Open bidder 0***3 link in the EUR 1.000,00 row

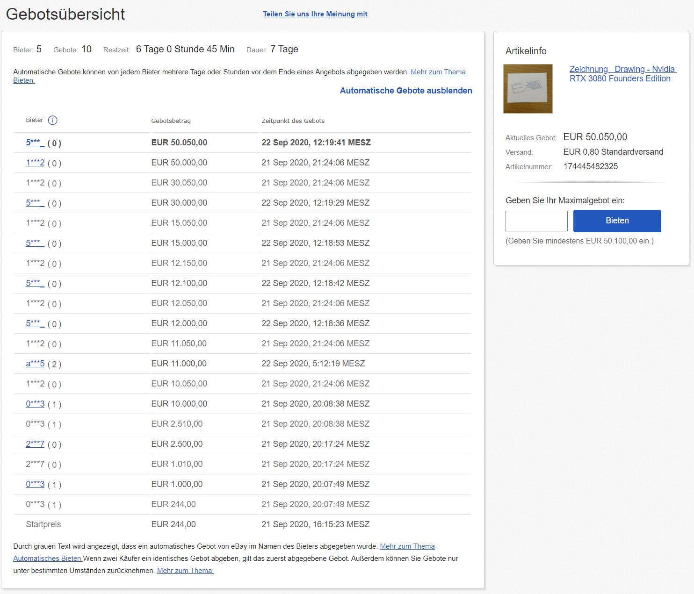(35, 484)
